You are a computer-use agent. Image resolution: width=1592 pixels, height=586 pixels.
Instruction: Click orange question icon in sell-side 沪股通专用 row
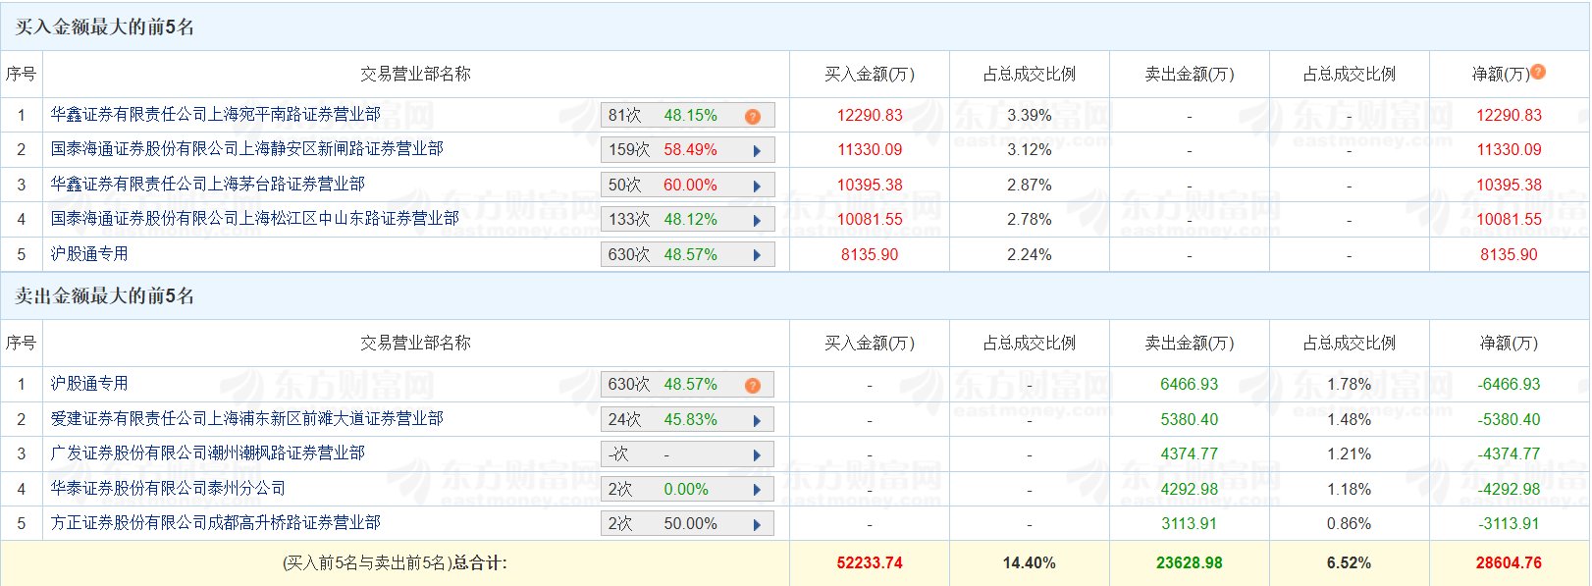[x=753, y=386]
